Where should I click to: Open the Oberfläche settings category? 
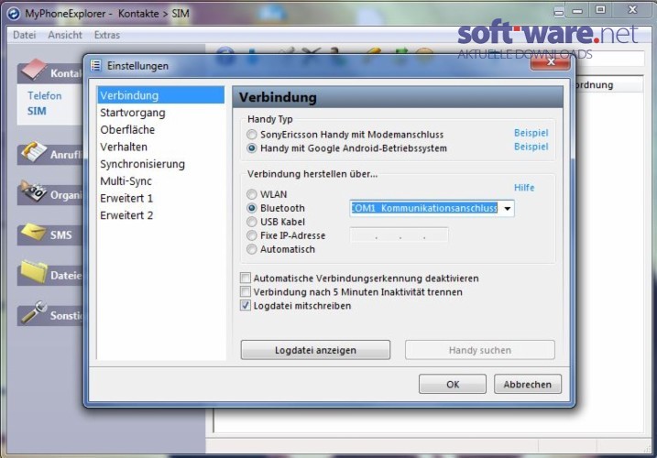click(x=161, y=130)
